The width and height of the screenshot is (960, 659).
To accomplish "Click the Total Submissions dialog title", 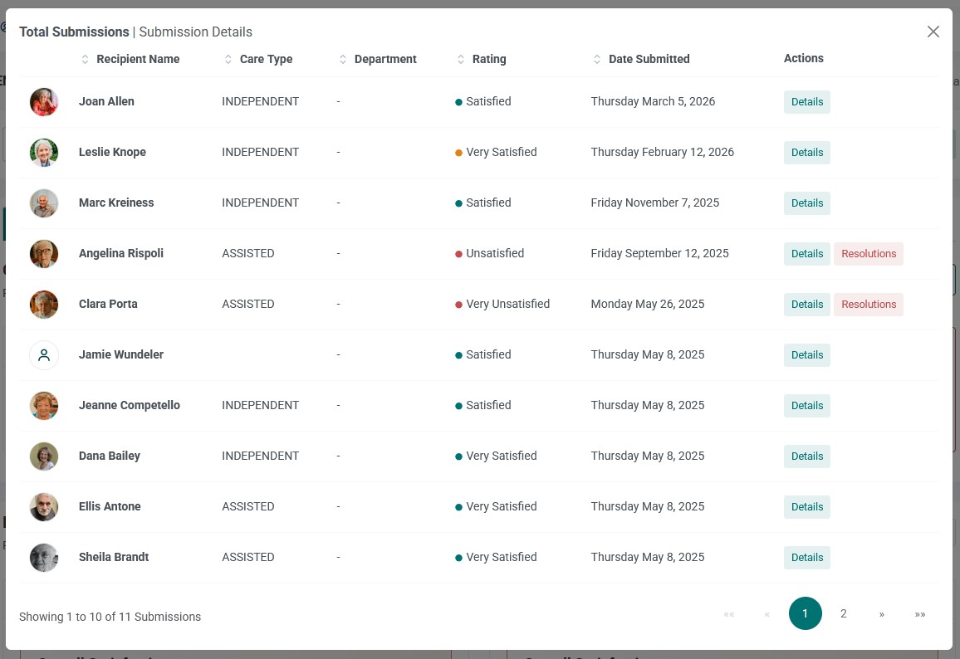I will 74,32.
